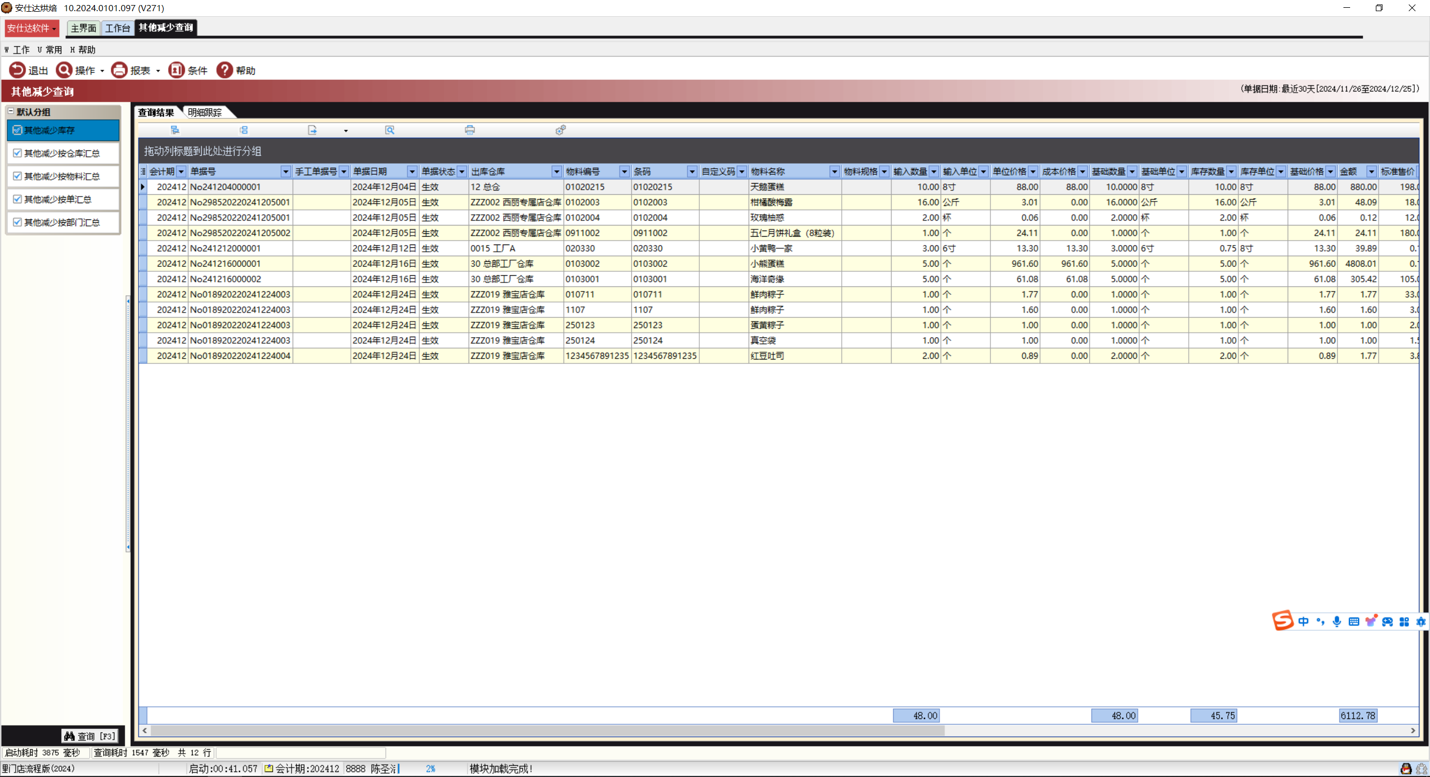Toggle 其他减少按部门汇总 checkbox
Viewport: 1430px width, 777px height.
coord(17,222)
